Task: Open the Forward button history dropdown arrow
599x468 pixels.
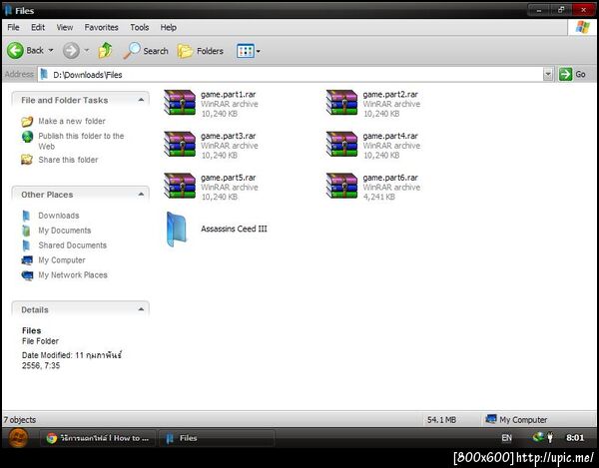Action: 86,50
